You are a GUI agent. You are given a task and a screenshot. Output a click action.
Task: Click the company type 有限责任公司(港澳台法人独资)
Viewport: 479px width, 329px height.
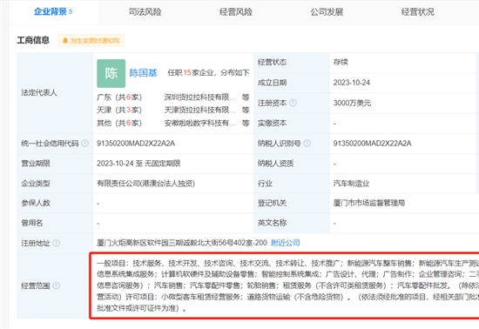(145, 184)
